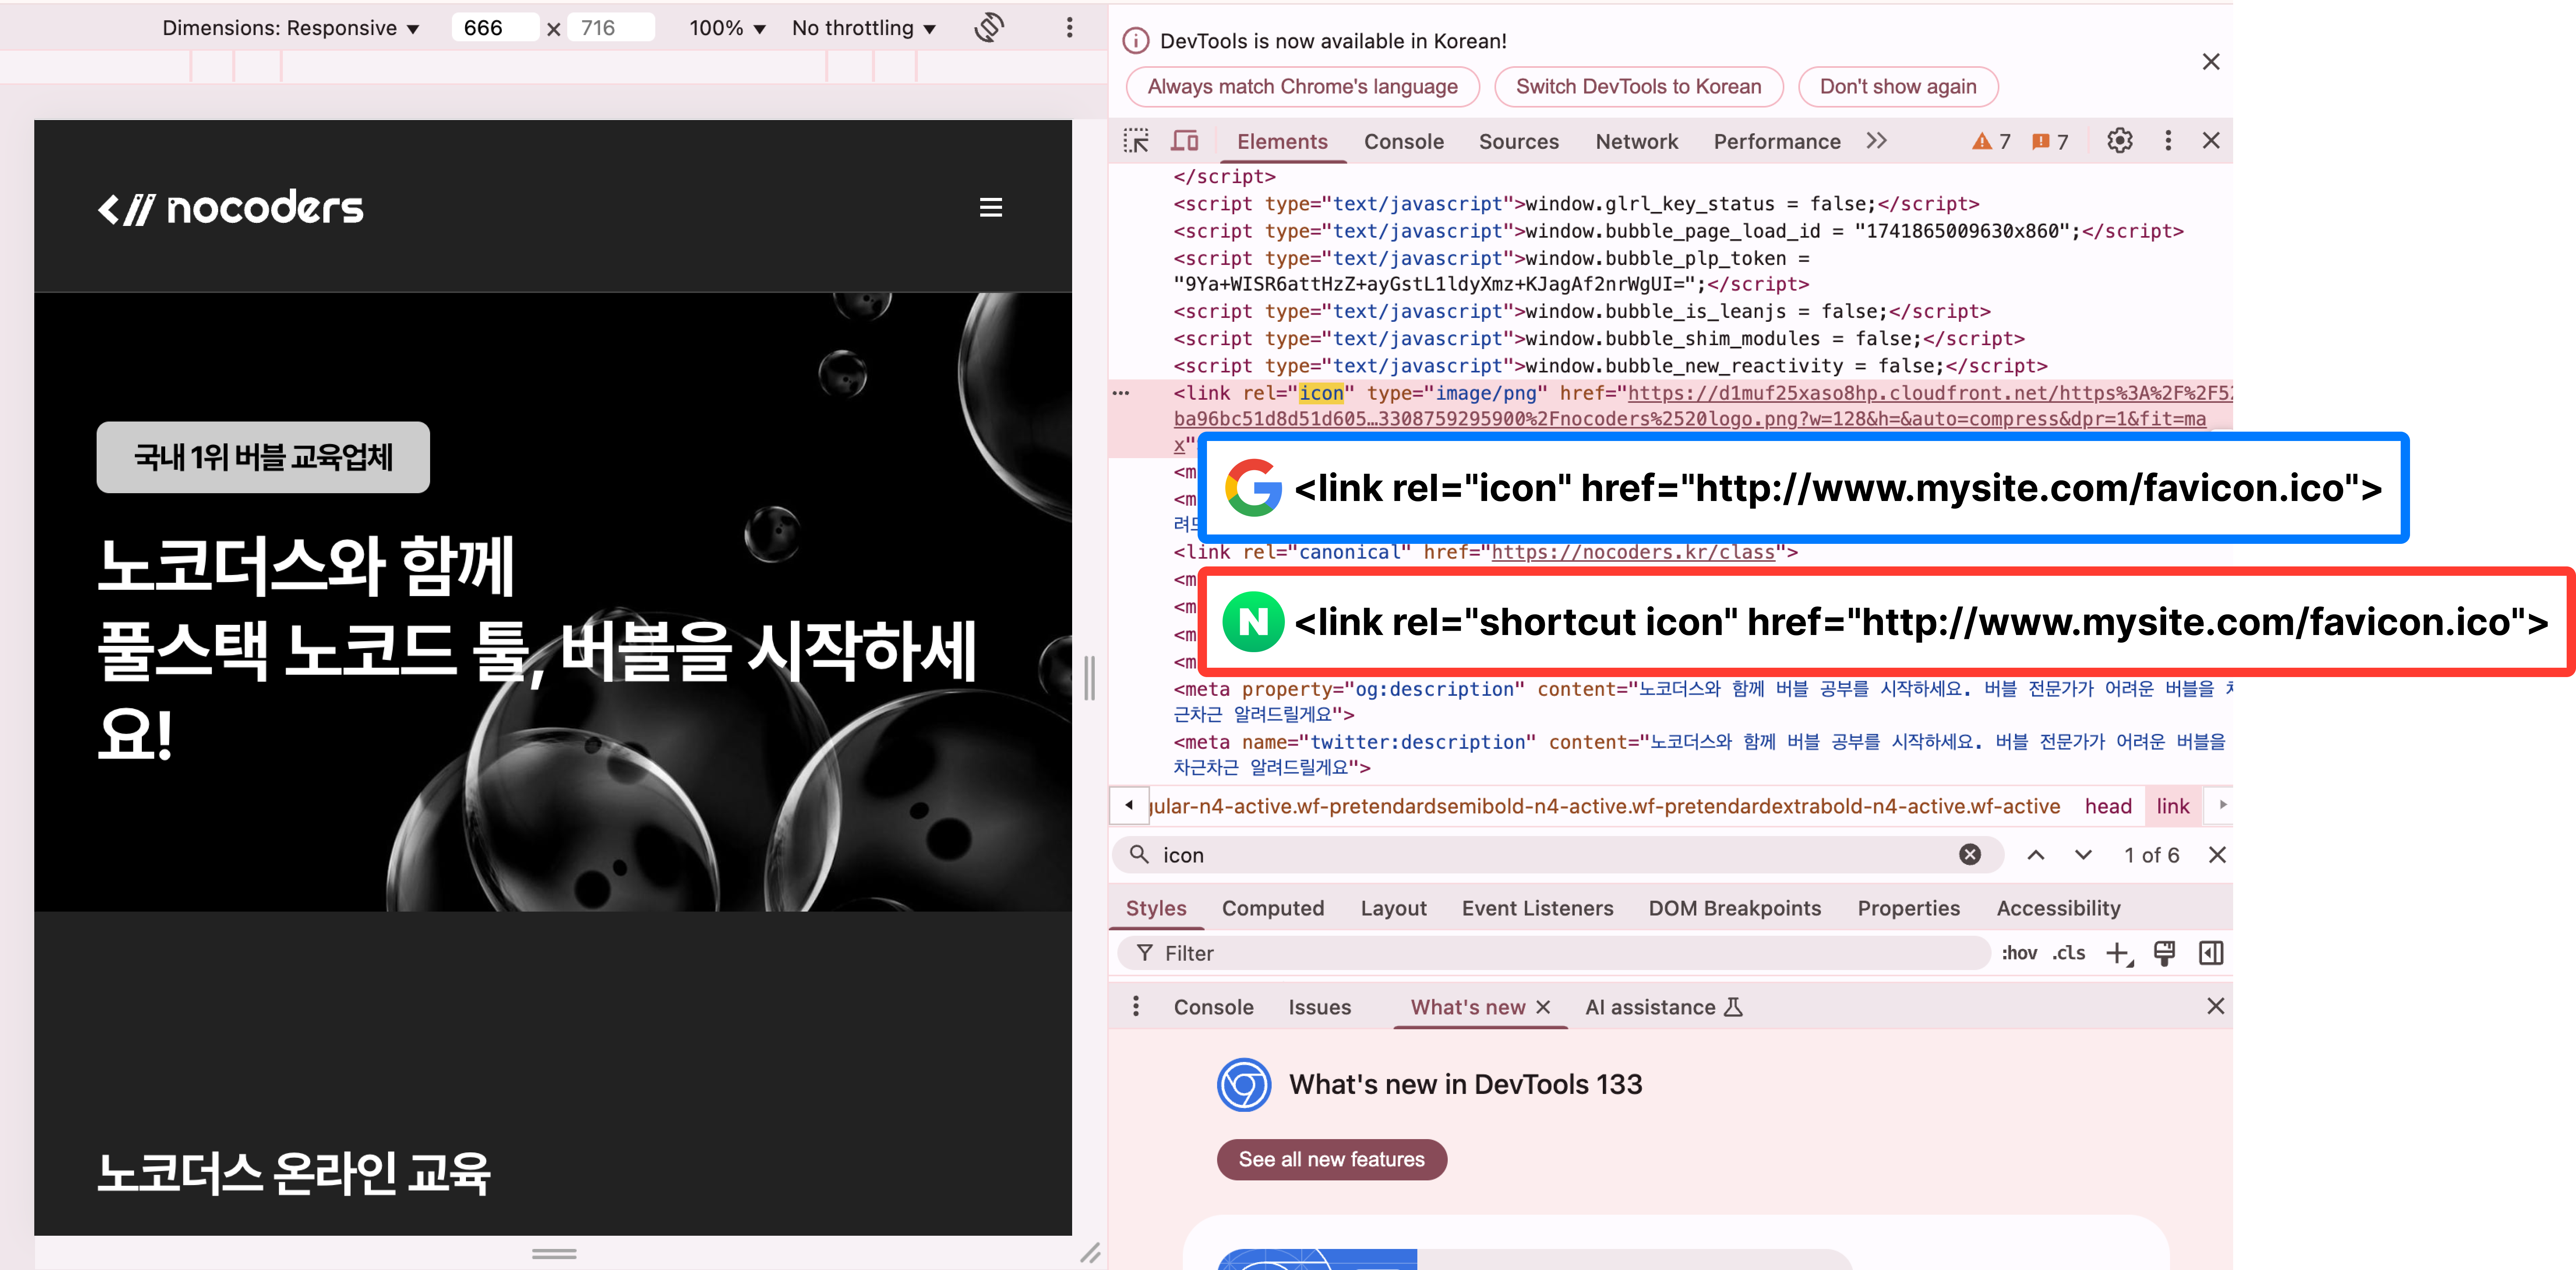Activate the inspect element picker icon
The height and width of the screenshot is (1270, 2576).
coord(1136,141)
